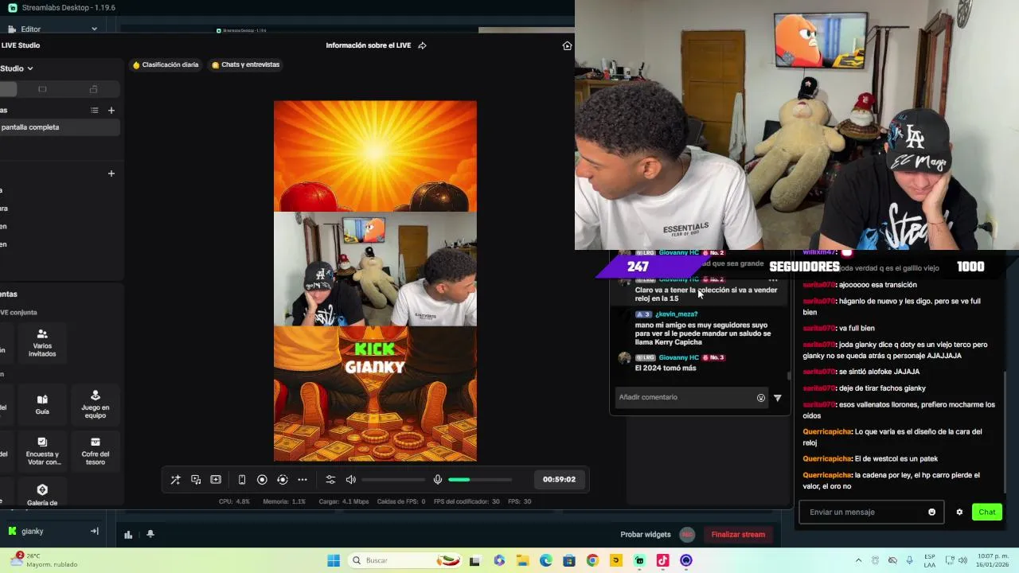The height and width of the screenshot is (573, 1019).
Task: Add a new scene with plus icon
Action: [x=111, y=111]
